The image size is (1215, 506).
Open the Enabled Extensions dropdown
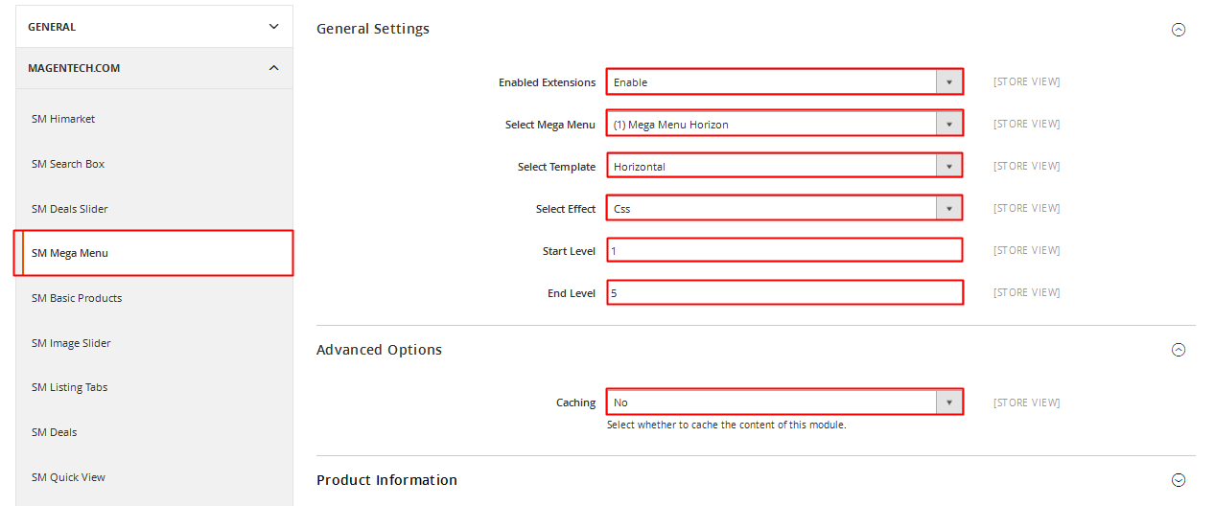[783, 82]
